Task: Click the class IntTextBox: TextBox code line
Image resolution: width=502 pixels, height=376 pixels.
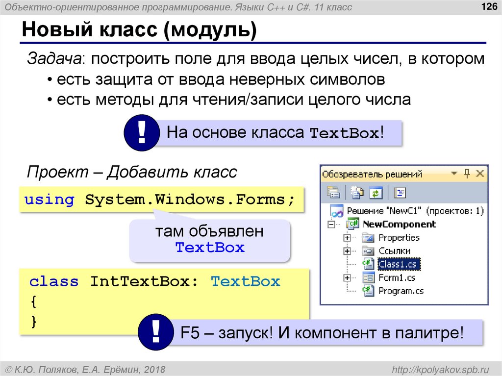Action: (x=154, y=281)
